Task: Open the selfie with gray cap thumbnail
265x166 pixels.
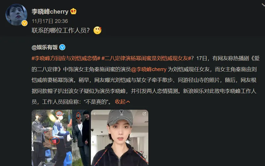Action: pyautogui.click(x=120, y=138)
